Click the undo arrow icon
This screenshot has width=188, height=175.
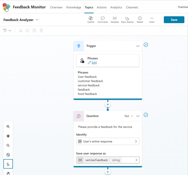point(5,30)
